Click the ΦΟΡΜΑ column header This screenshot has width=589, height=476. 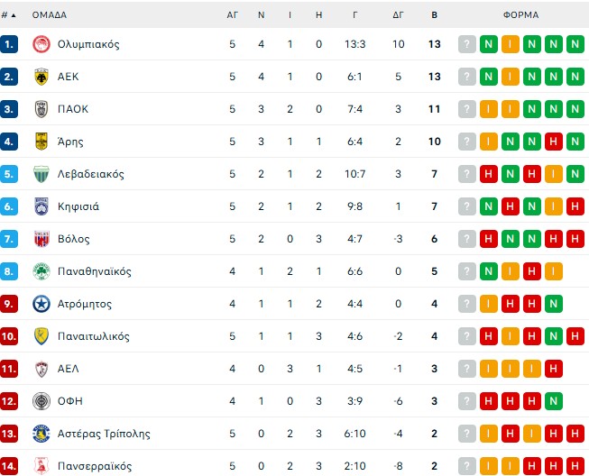tap(521, 15)
